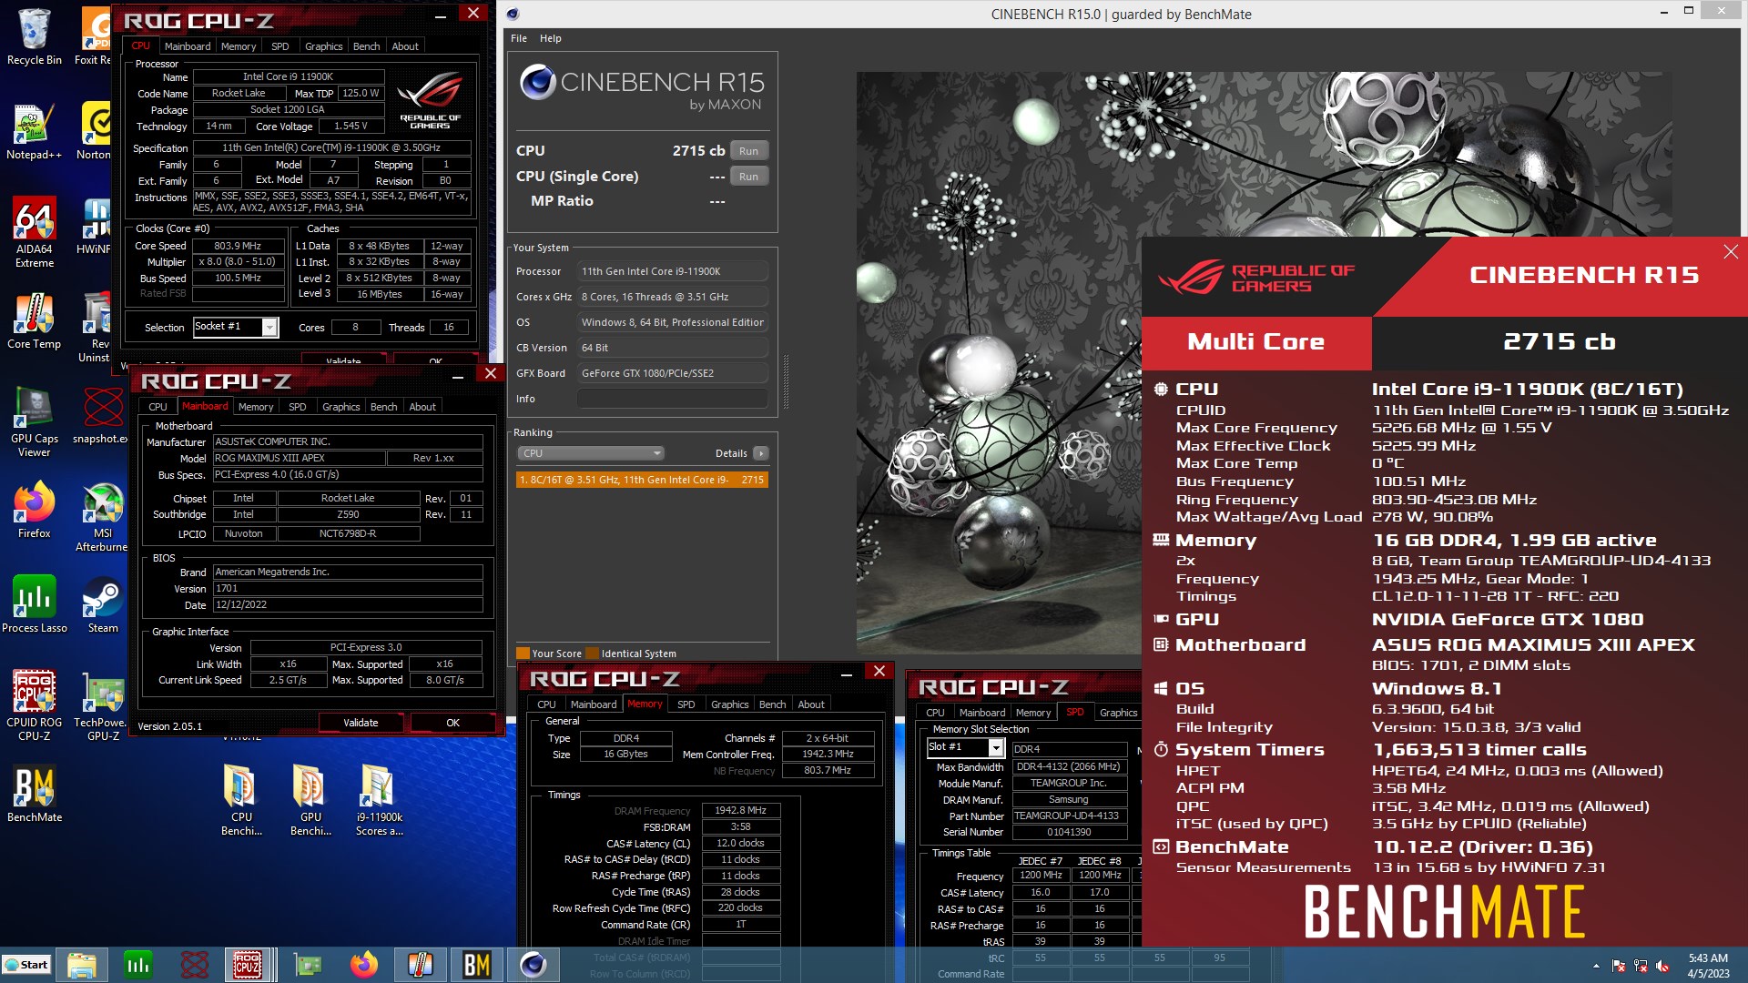The width and height of the screenshot is (1748, 983).
Task: Launch MSI Afterburner from the desktop
Action: [x=102, y=516]
